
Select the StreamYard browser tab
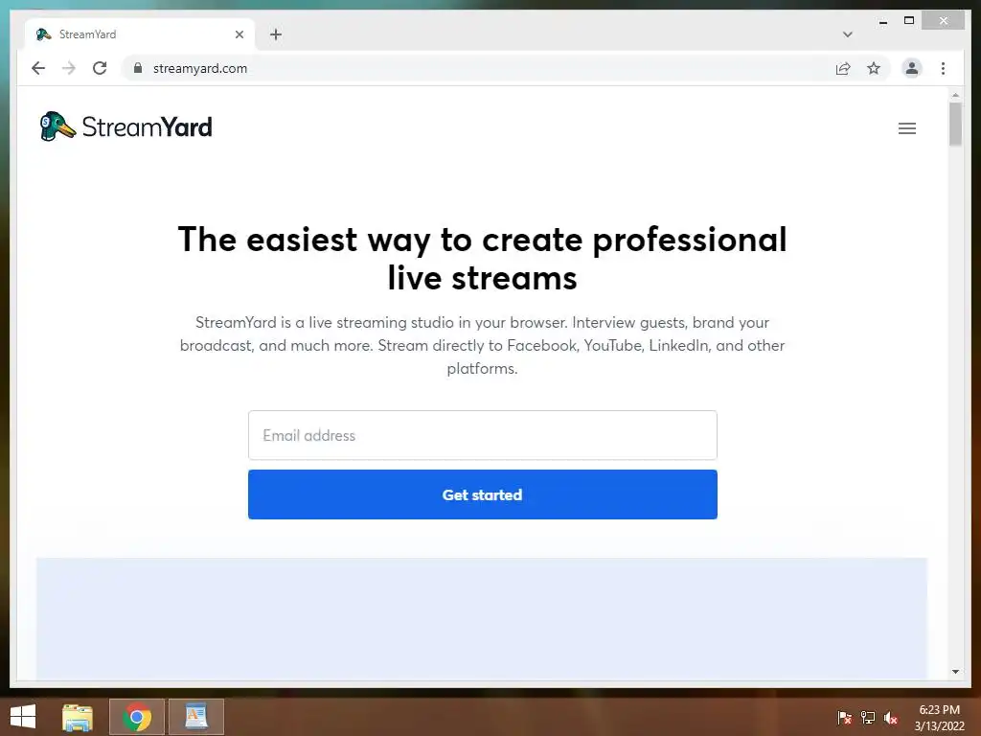pos(140,34)
